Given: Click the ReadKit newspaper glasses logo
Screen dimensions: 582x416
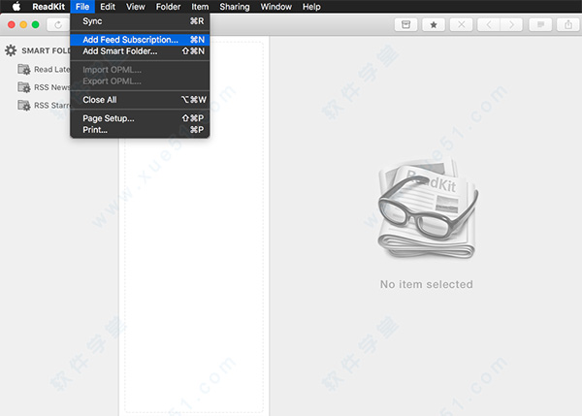Looking at the screenshot, I should click(x=428, y=208).
